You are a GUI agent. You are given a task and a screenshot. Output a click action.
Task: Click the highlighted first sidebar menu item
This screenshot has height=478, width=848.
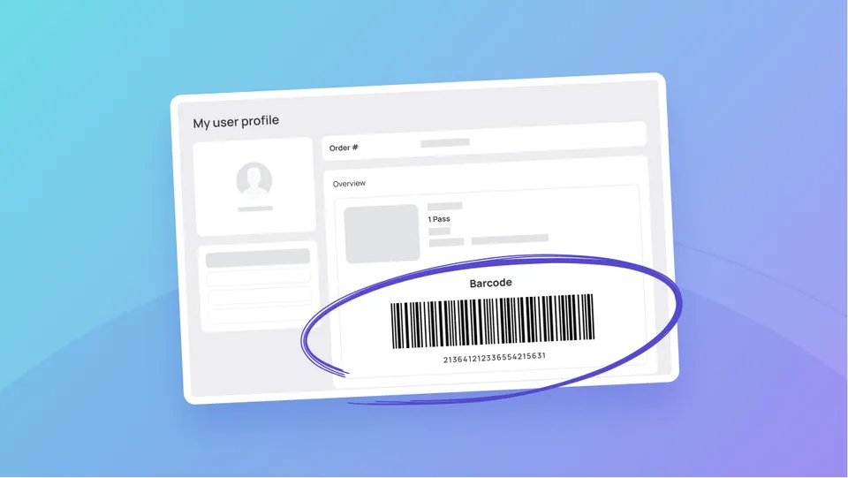tap(258, 258)
